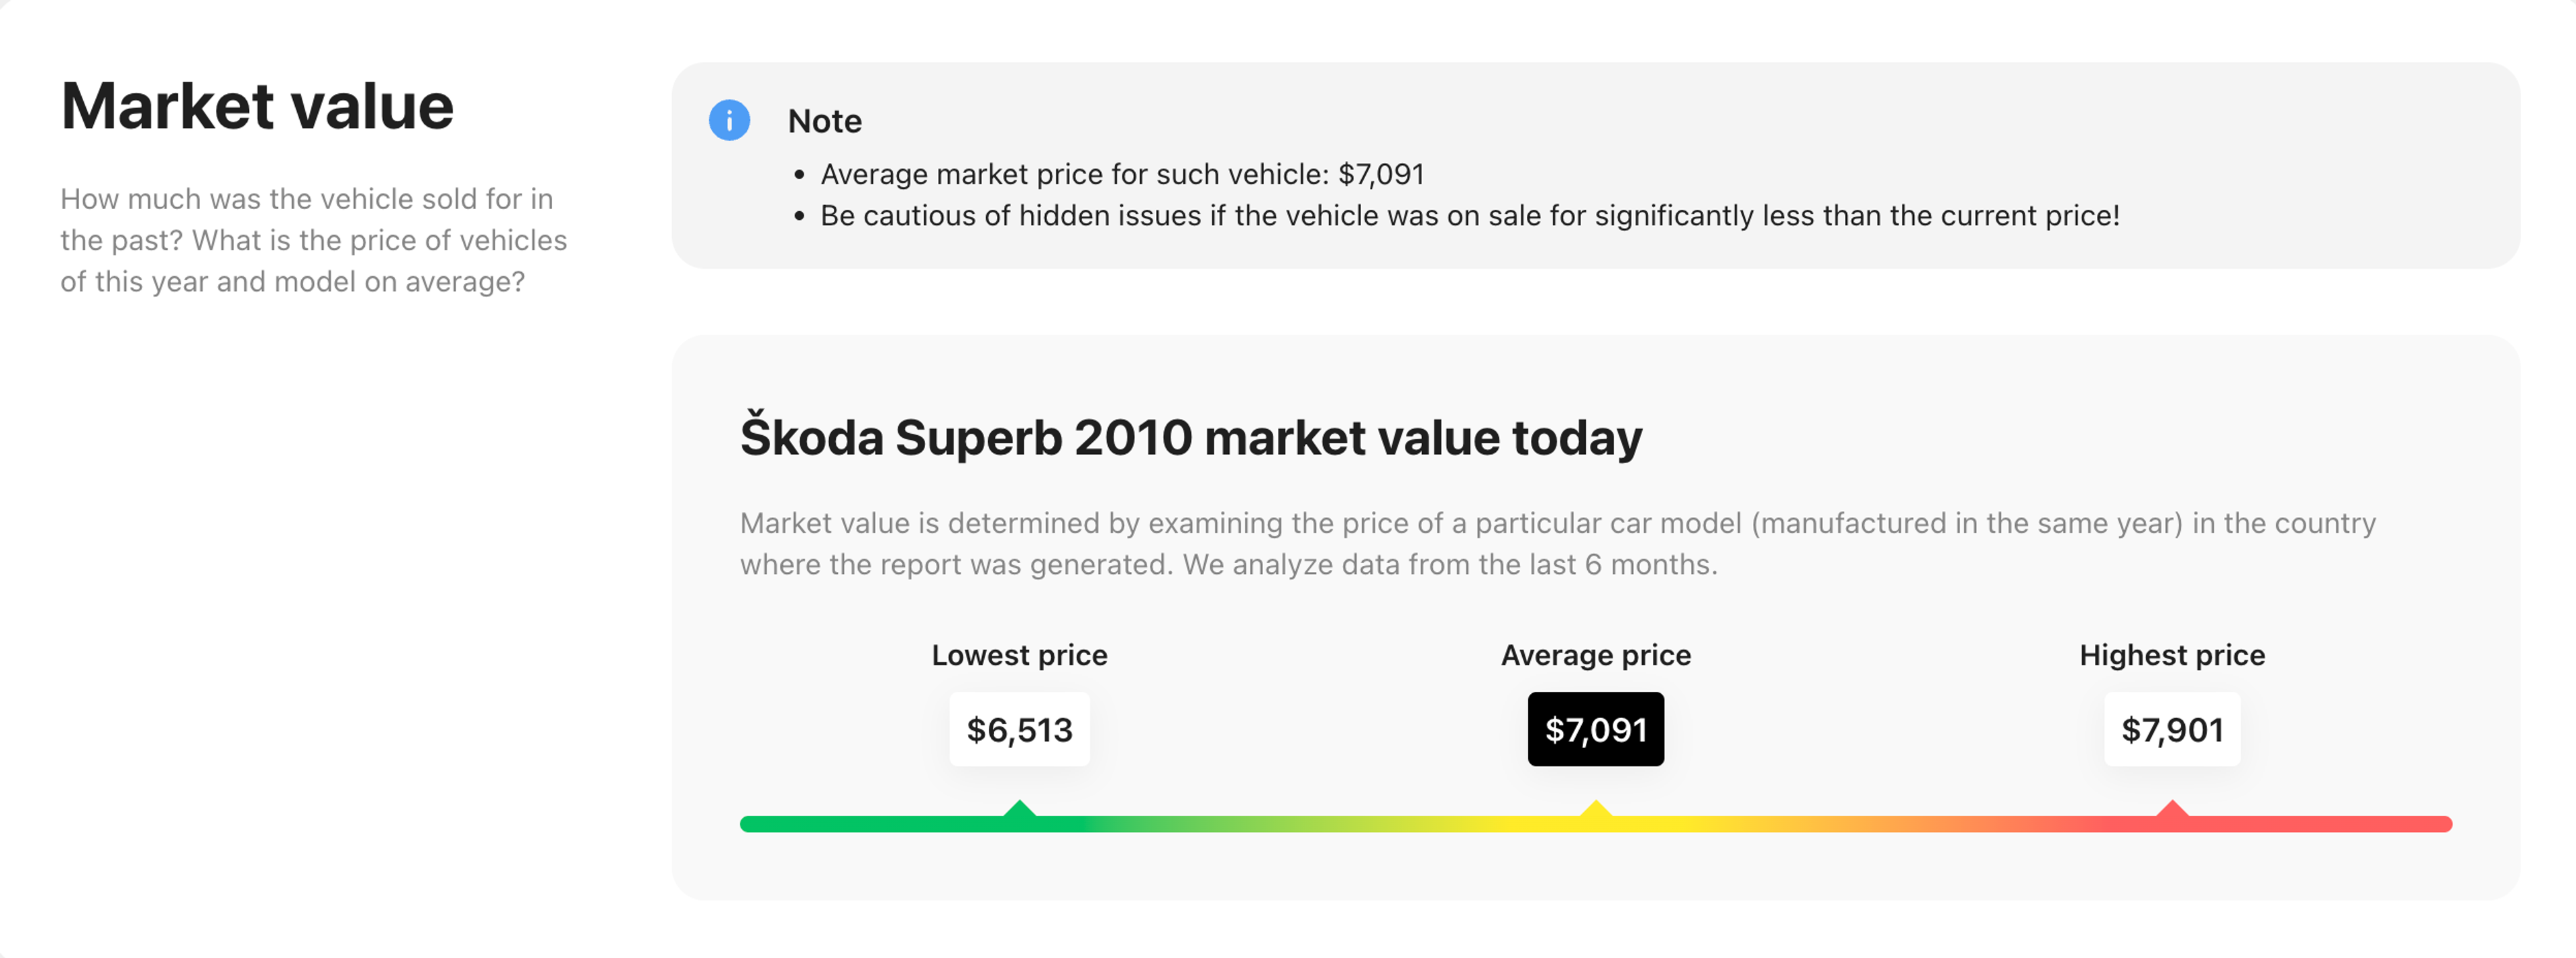
Task: Click the $6,513 lowest price box
Action: pos(1019,729)
